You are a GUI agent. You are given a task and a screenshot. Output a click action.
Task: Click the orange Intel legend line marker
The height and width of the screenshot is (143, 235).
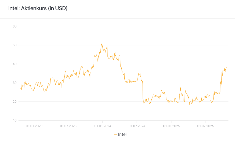[115, 135]
